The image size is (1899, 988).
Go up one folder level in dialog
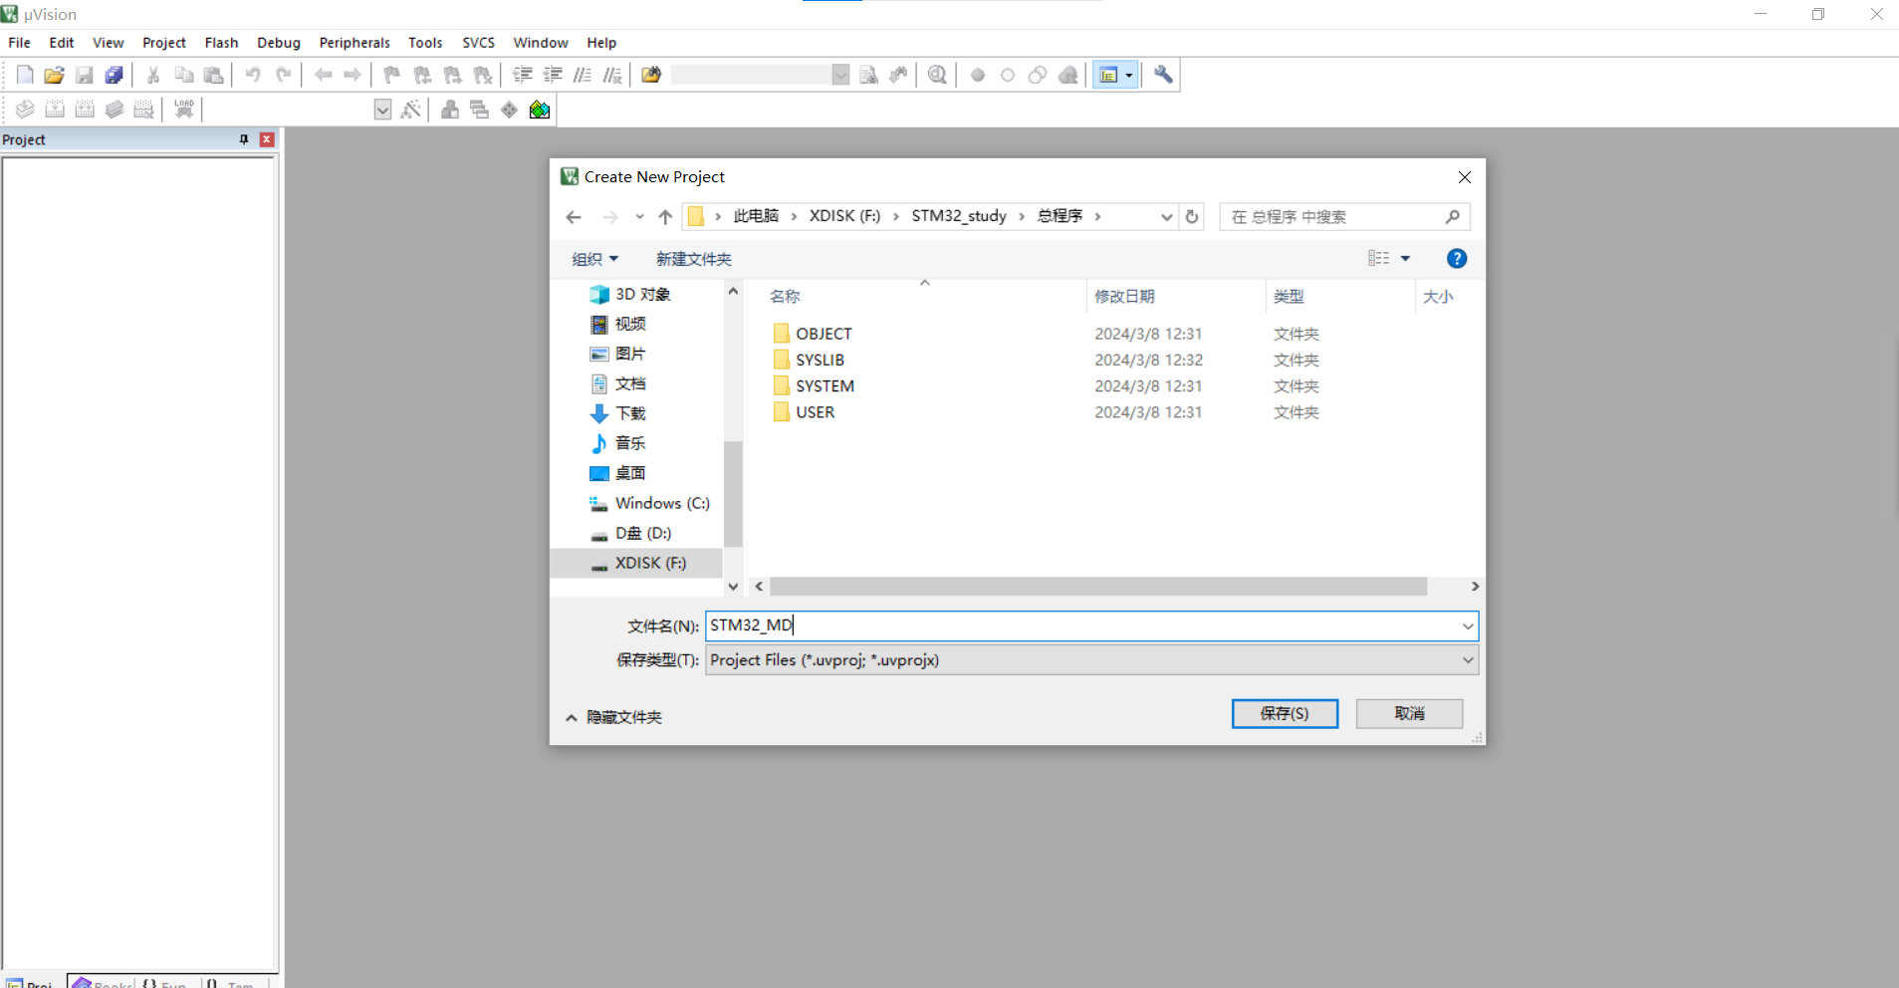(665, 217)
